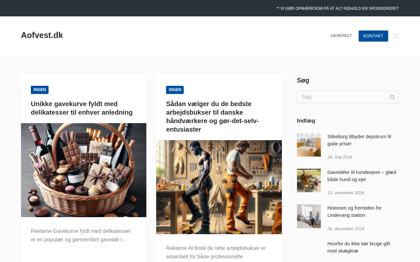This screenshot has height=262, width=420.
Task: Select the 'Søg' sidebar heading
Action: tap(303, 80)
